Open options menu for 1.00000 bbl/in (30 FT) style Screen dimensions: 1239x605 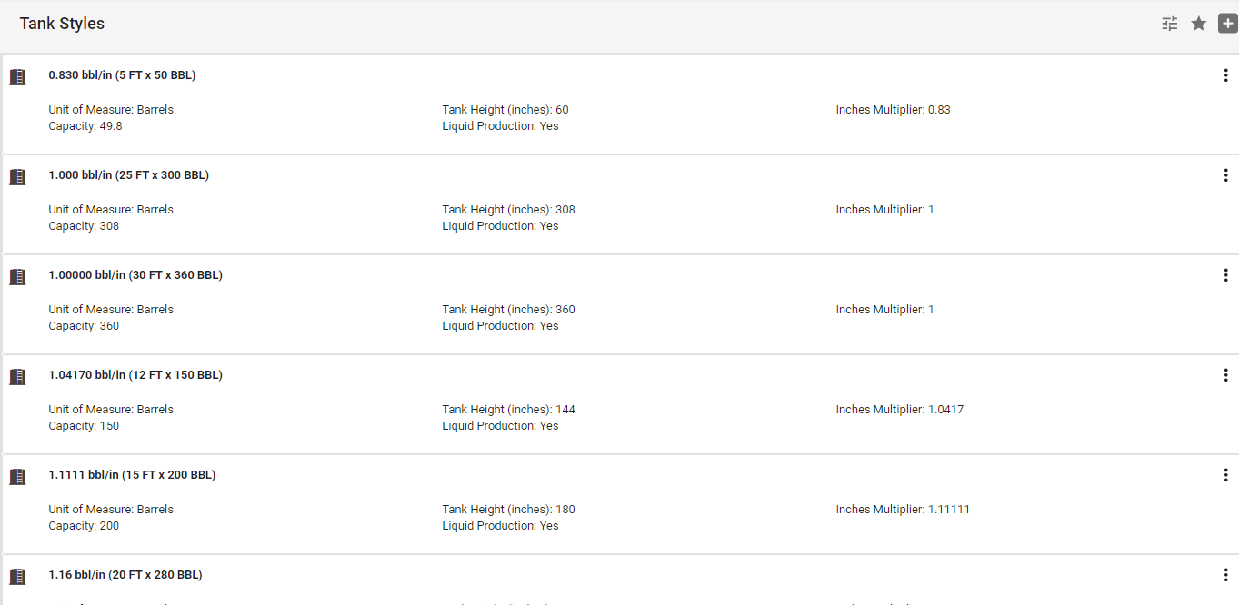(x=1225, y=275)
